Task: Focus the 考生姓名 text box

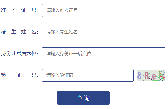Action: tap(104, 32)
